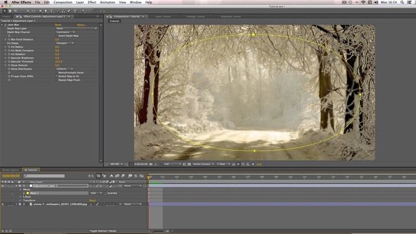This screenshot has height=234, width=416.
Task: Select the Clone Stamp tool
Action: coord(64,11)
